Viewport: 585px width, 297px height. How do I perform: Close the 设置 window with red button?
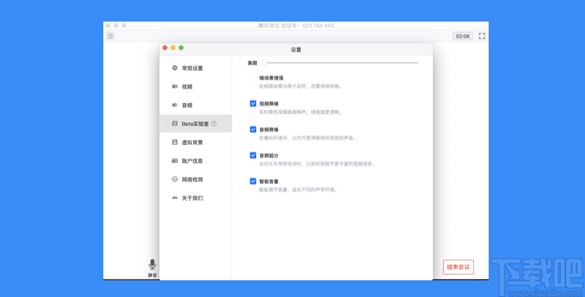coord(165,47)
